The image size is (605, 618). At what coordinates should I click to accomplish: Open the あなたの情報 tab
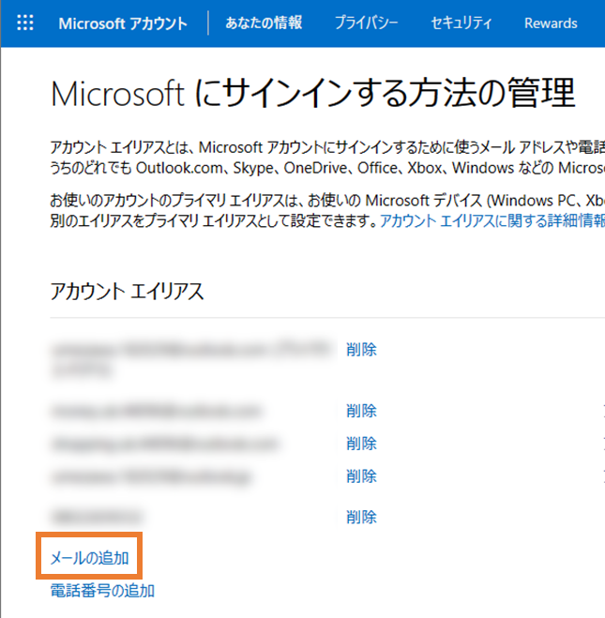264,23
